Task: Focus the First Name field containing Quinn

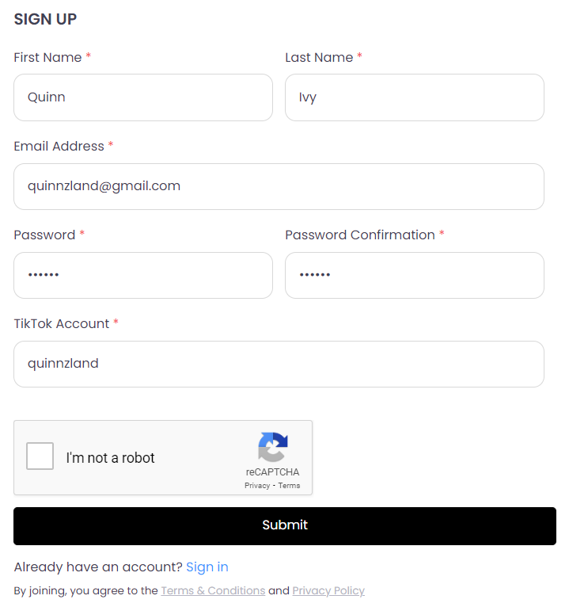Action: tap(143, 97)
